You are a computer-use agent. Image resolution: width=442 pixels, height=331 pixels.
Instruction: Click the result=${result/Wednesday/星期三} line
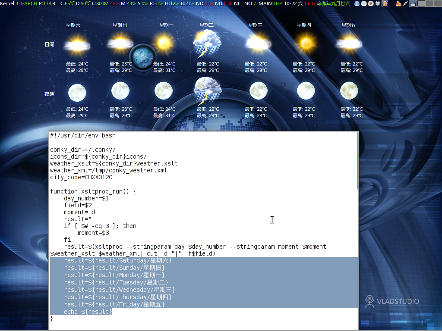point(120,290)
